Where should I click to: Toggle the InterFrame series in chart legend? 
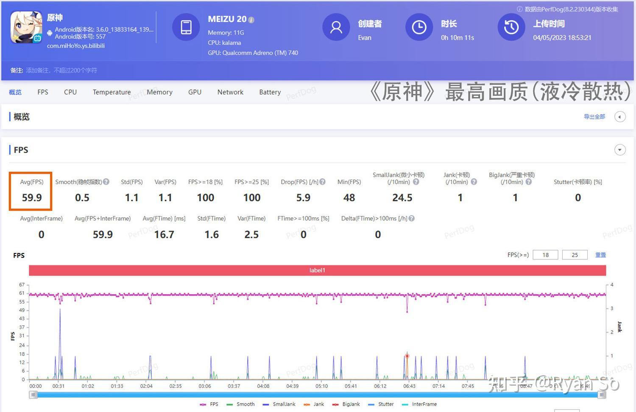pyautogui.click(x=419, y=404)
